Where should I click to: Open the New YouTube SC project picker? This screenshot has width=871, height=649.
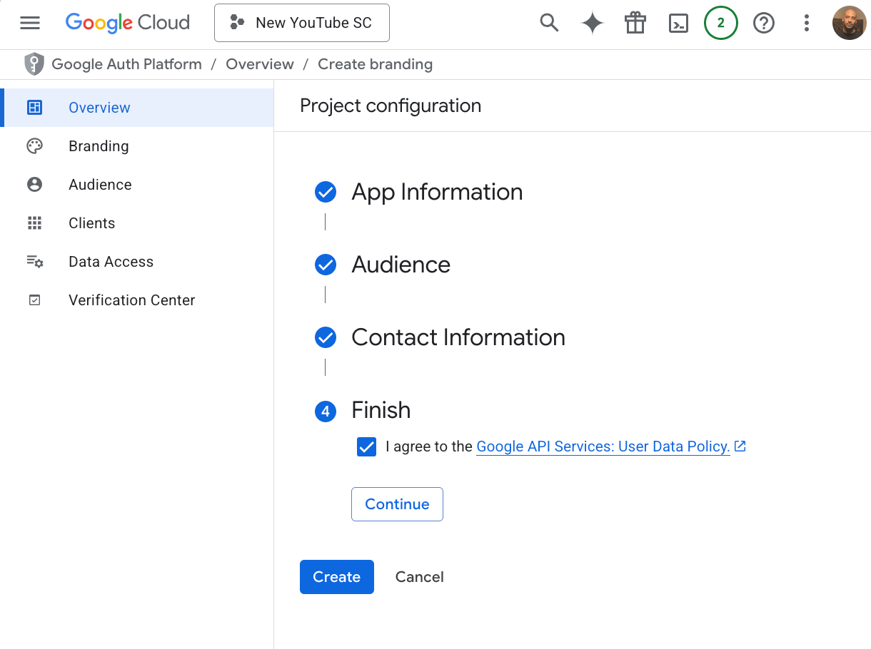pyautogui.click(x=302, y=23)
